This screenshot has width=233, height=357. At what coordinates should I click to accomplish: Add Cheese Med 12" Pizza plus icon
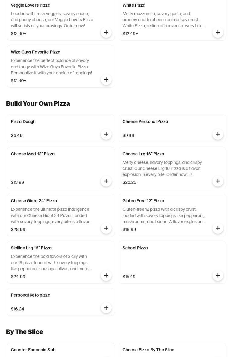(x=106, y=181)
